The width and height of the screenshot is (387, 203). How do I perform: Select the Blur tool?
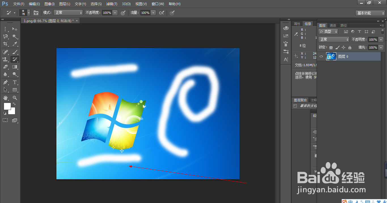pyautogui.click(x=5, y=74)
